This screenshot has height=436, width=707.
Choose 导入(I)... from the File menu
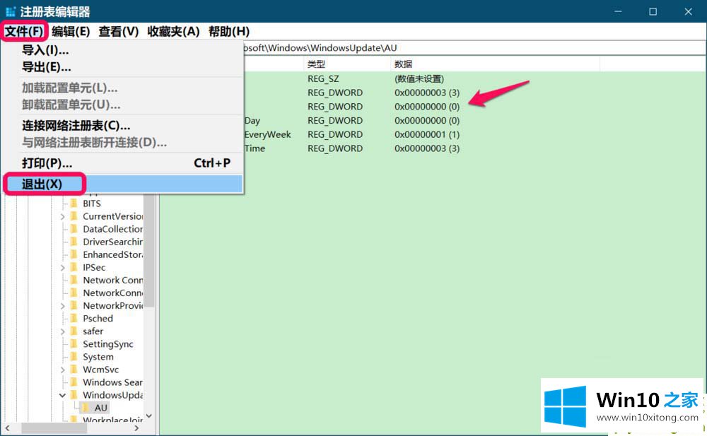click(45, 50)
